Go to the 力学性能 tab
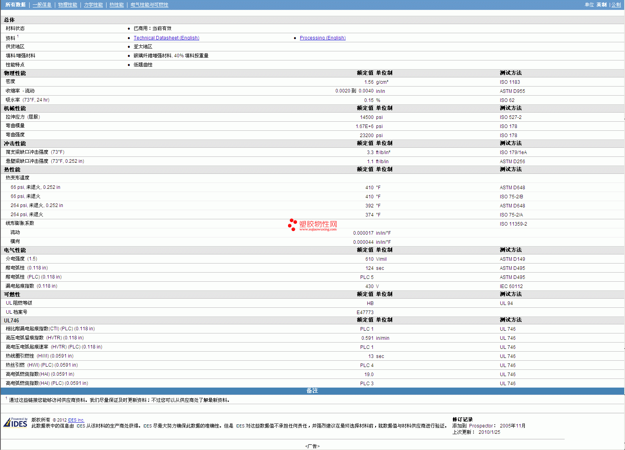 click(x=93, y=5)
